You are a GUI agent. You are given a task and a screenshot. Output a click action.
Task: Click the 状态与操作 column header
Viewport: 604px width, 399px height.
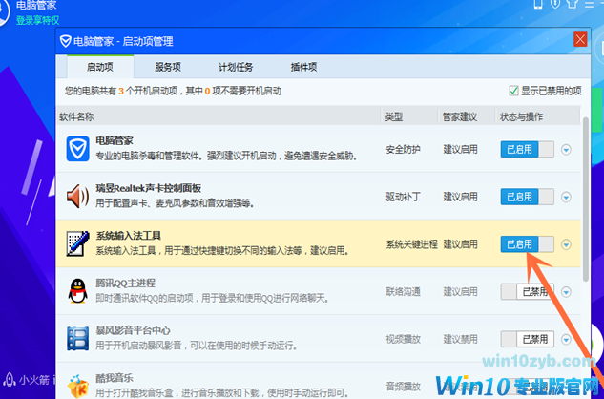click(x=521, y=116)
